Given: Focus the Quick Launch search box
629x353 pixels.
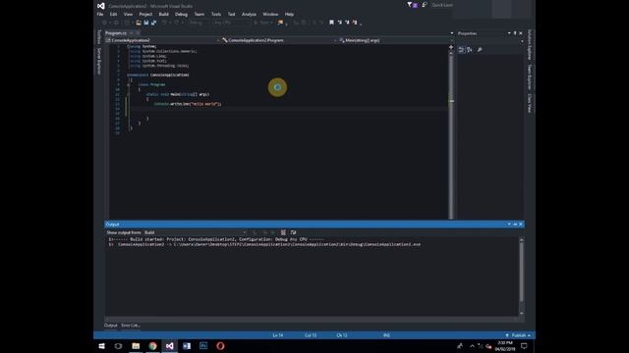Looking at the screenshot, I should click(x=442, y=5).
